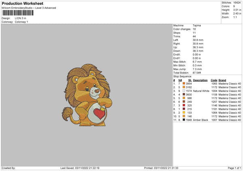
Task: Click the swatch beside stitch count 3162
Action: (x=184, y=87)
